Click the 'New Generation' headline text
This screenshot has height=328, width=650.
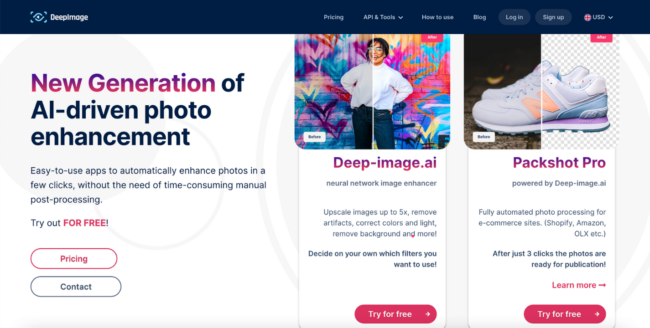123,83
